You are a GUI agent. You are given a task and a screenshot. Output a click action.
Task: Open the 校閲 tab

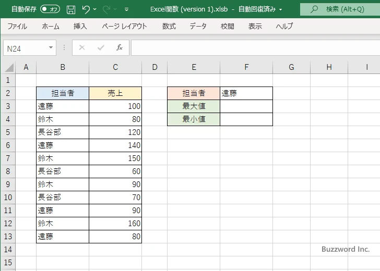coord(228,26)
